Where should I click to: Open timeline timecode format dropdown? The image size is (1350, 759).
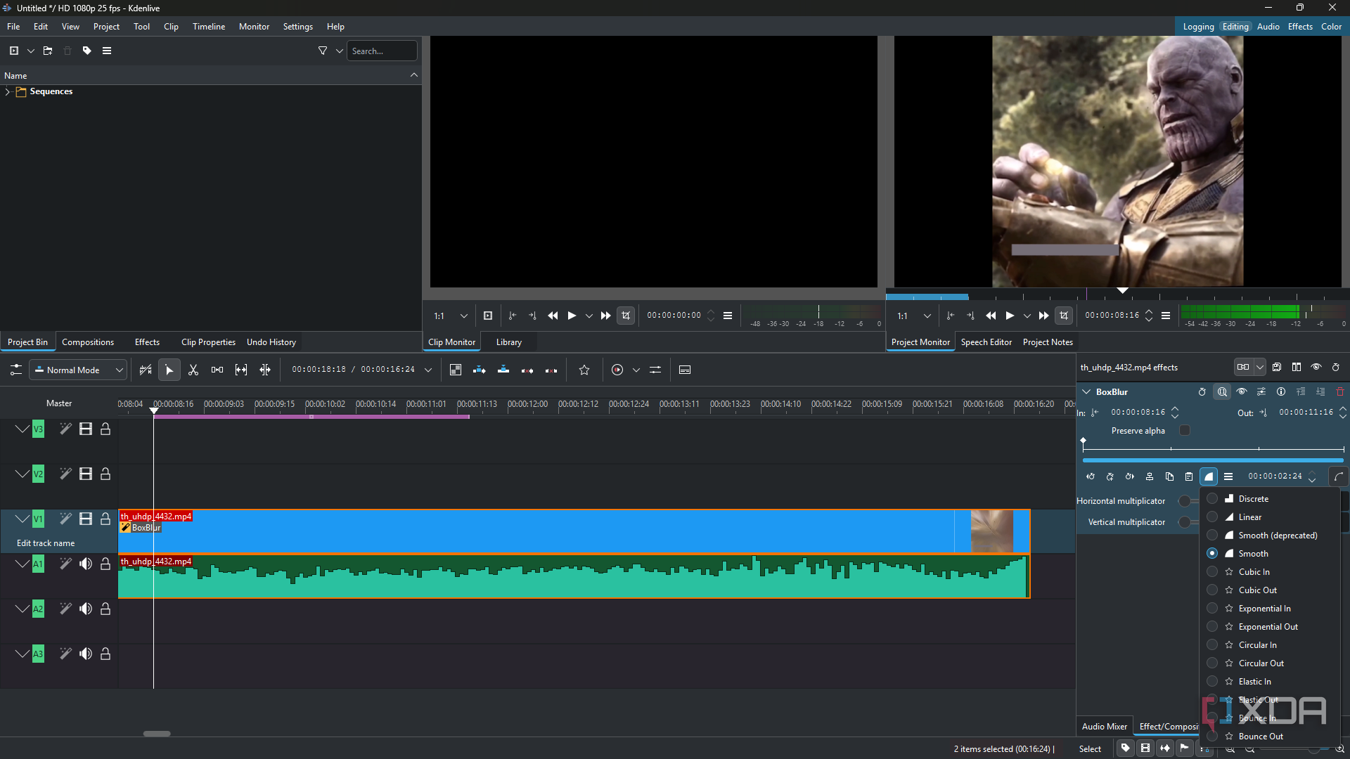[427, 370]
